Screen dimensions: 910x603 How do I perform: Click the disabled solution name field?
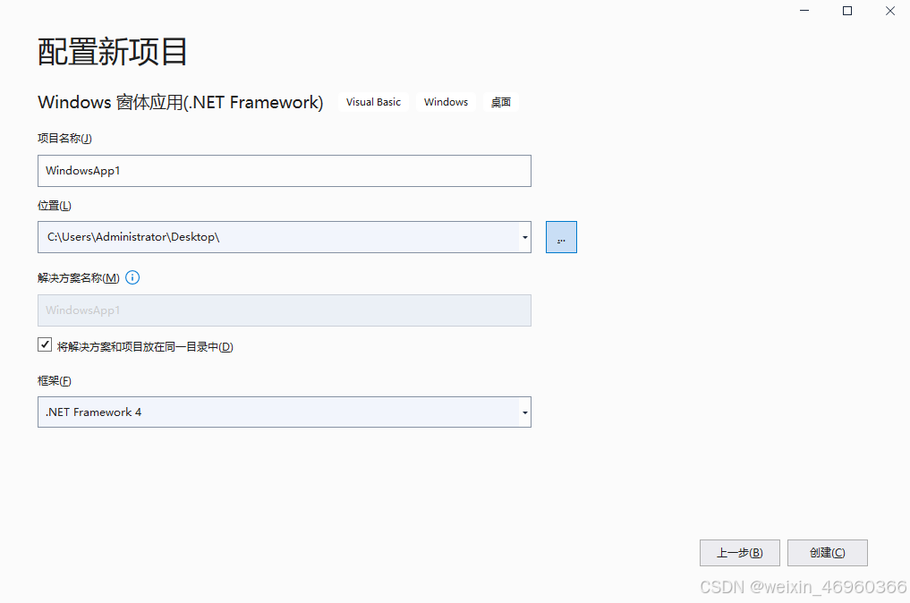tap(285, 310)
